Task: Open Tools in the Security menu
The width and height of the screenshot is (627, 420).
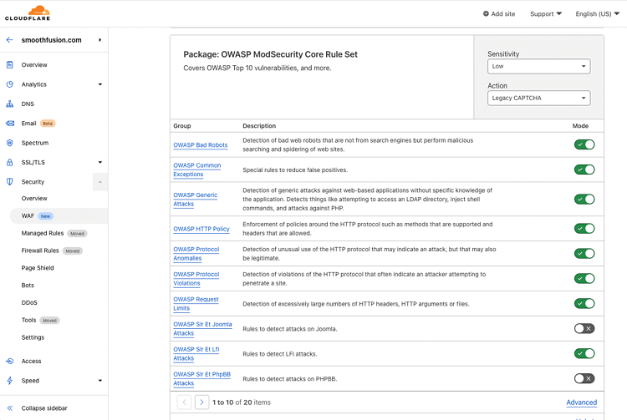Action: pos(28,320)
